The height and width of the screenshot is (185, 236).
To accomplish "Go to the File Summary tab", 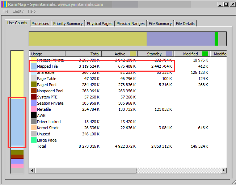I will tap(160, 24).
